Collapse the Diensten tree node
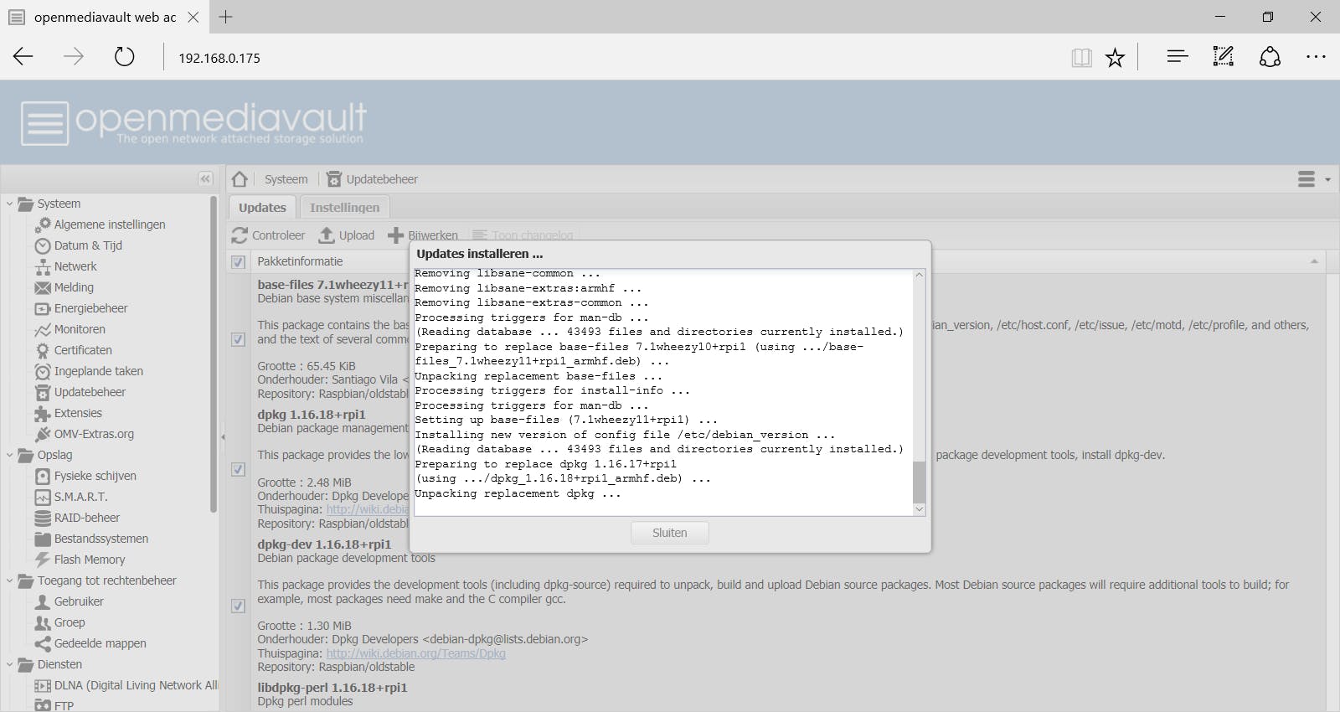Screen dimensions: 1340x712 9,664
